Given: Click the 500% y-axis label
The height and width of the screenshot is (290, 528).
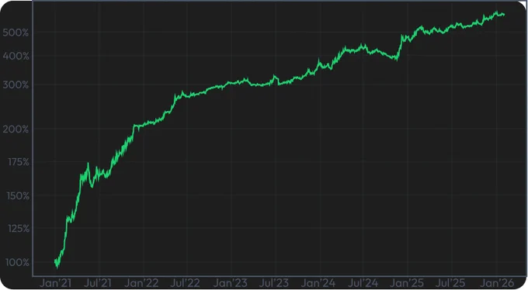Looking at the screenshot, I should (x=16, y=33).
